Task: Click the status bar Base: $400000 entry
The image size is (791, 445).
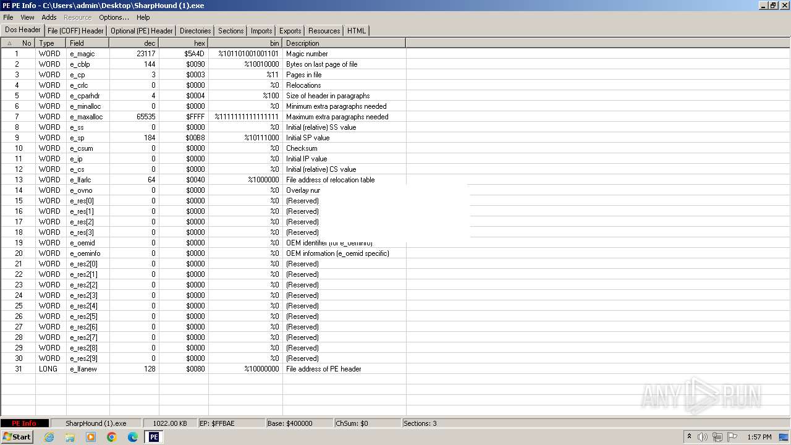Action: click(x=300, y=423)
